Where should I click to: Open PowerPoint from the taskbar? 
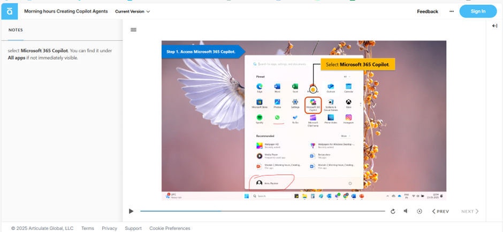pos(362,196)
